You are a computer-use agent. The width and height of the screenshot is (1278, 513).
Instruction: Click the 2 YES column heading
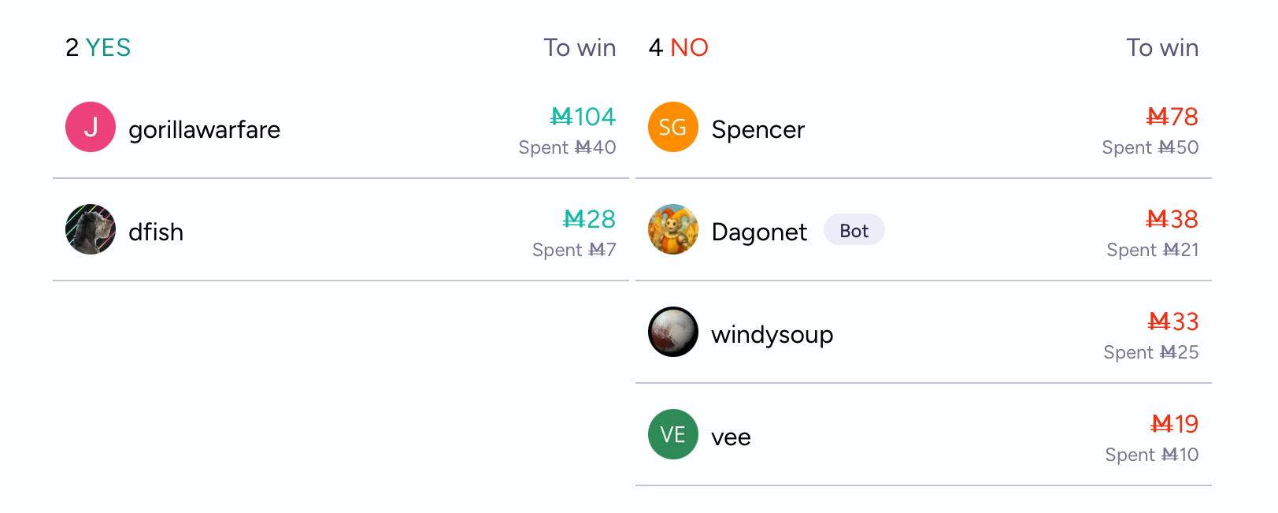[x=98, y=47]
